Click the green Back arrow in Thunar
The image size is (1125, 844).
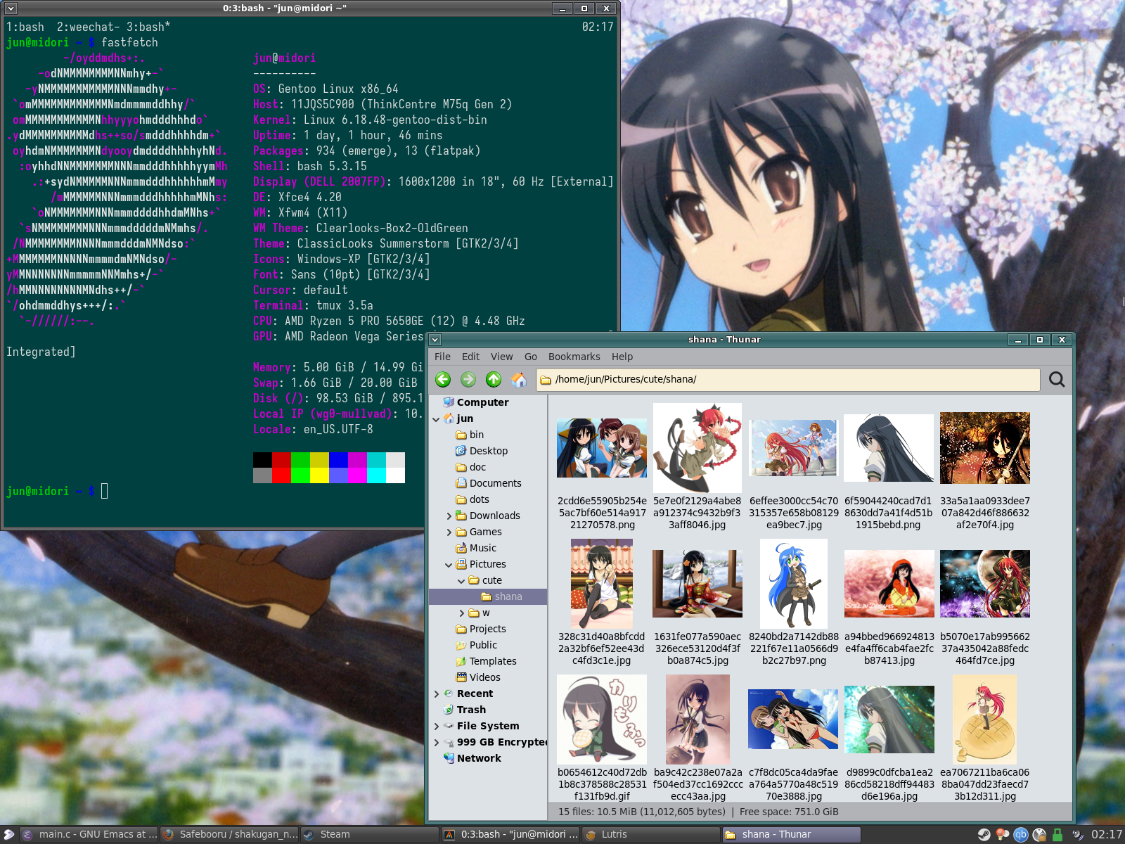tap(443, 380)
